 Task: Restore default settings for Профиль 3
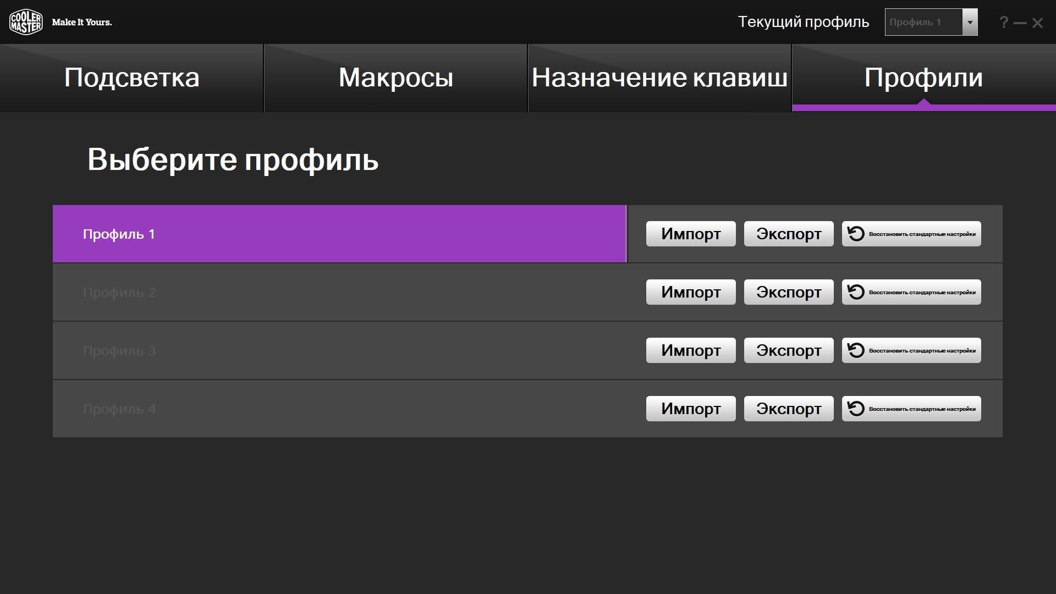911,350
